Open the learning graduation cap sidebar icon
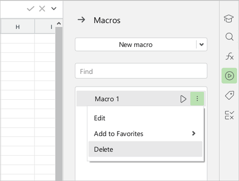The height and width of the screenshot is (181, 239). (229, 19)
